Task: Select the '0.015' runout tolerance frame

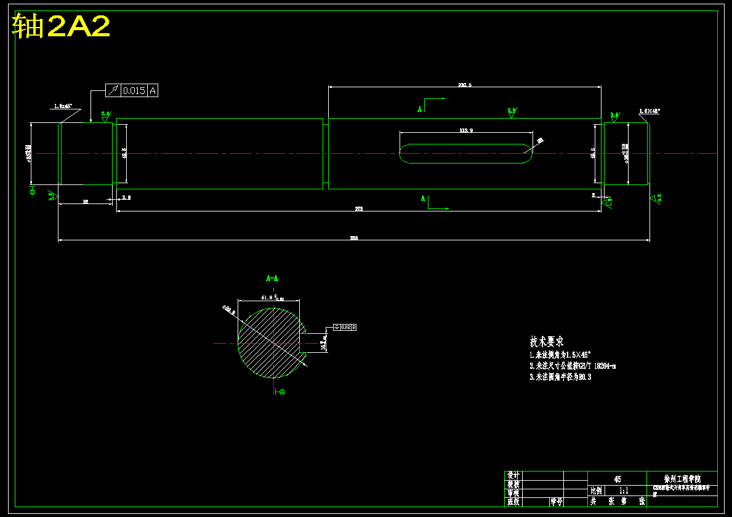Action: click(x=132, y=90)
